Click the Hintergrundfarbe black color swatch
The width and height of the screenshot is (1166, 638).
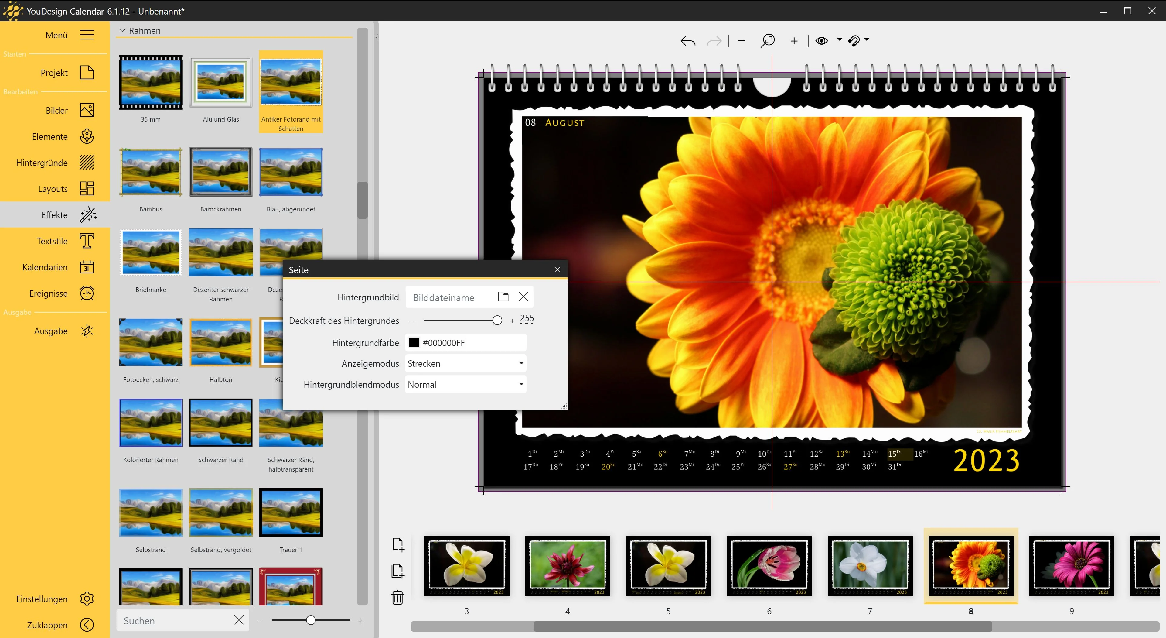coord(414,342)
